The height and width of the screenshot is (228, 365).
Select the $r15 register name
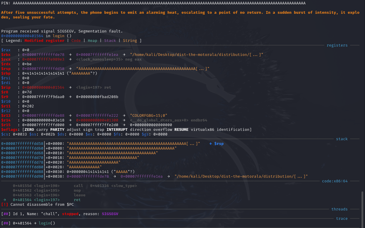[x=6, y=125]
